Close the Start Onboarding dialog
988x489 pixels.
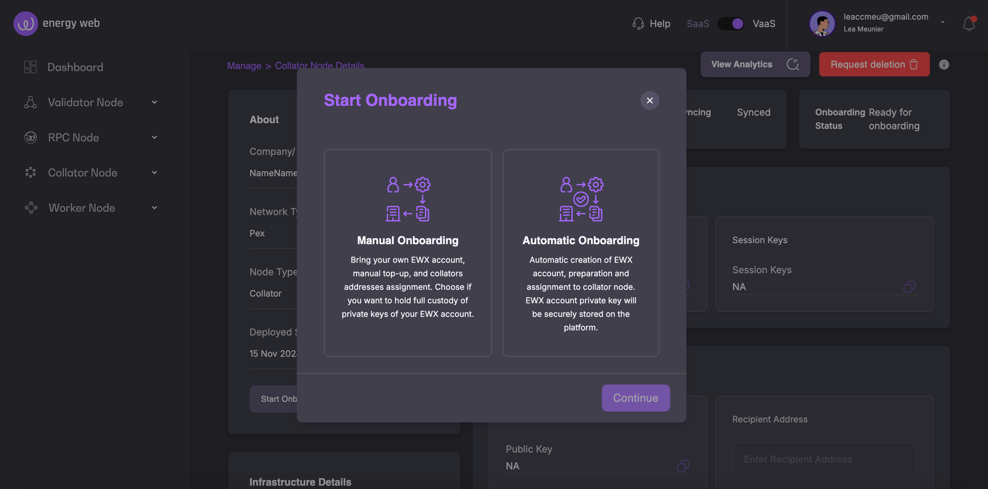tap(650, 100)
